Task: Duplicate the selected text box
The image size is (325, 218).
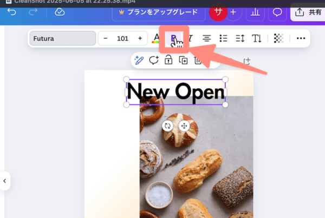Action: (183, 61)
